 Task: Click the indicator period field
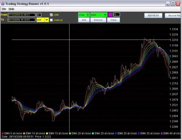coord(116,15)
